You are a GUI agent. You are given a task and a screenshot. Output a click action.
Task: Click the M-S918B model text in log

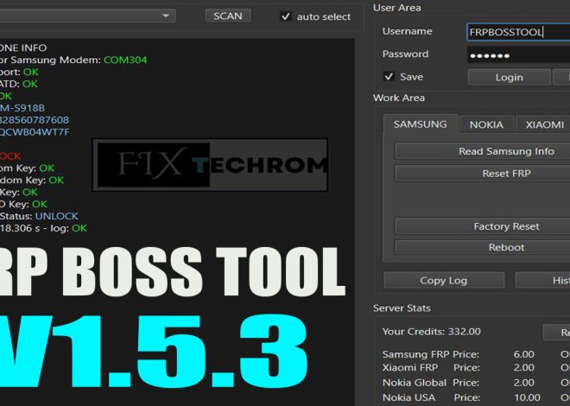point(22,108)
